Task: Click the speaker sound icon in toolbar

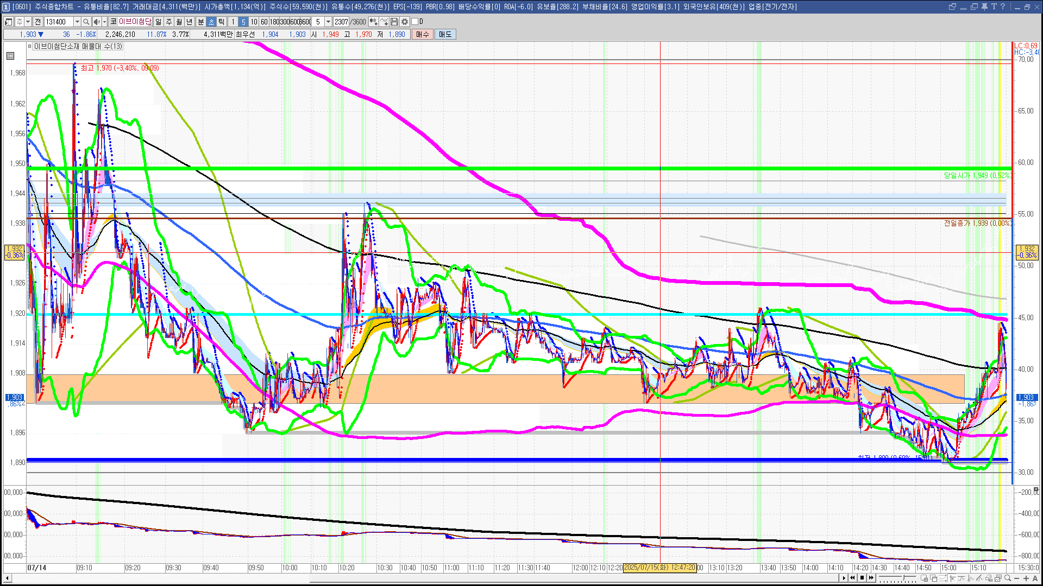Action: coord(97,22)
